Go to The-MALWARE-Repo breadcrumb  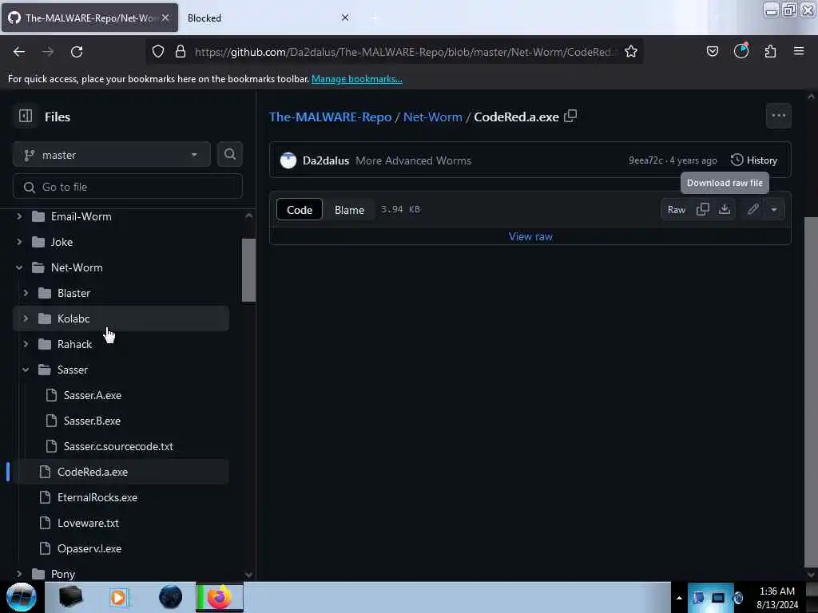pyautogui.click(x=330, y=117)
